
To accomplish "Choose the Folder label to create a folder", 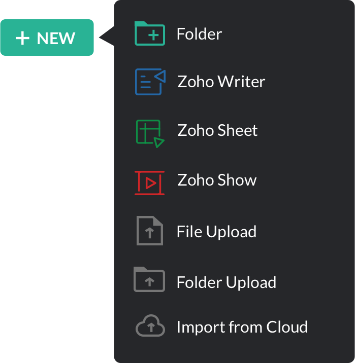I will click(x=199, y=34).
